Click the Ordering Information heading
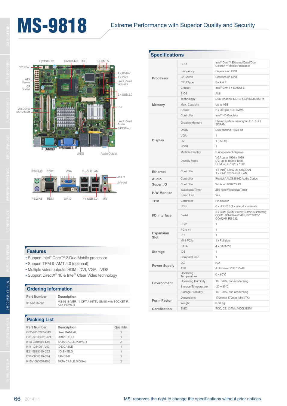Image resolution: width=287 pixels, height=406 pixels. pyautogui.click(x=50, y=289)
